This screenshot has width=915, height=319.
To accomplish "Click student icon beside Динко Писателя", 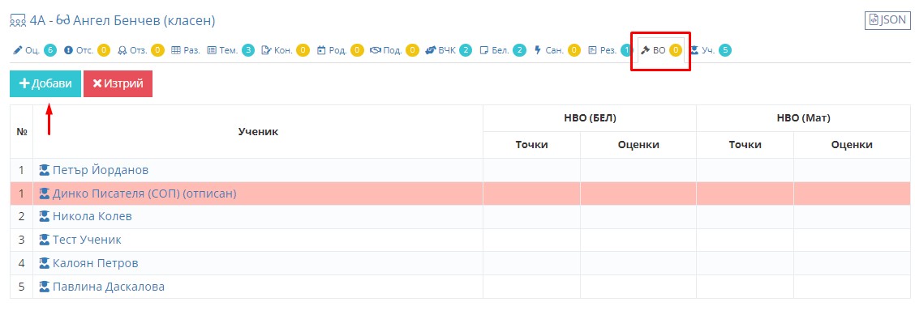I will (45, 194).
